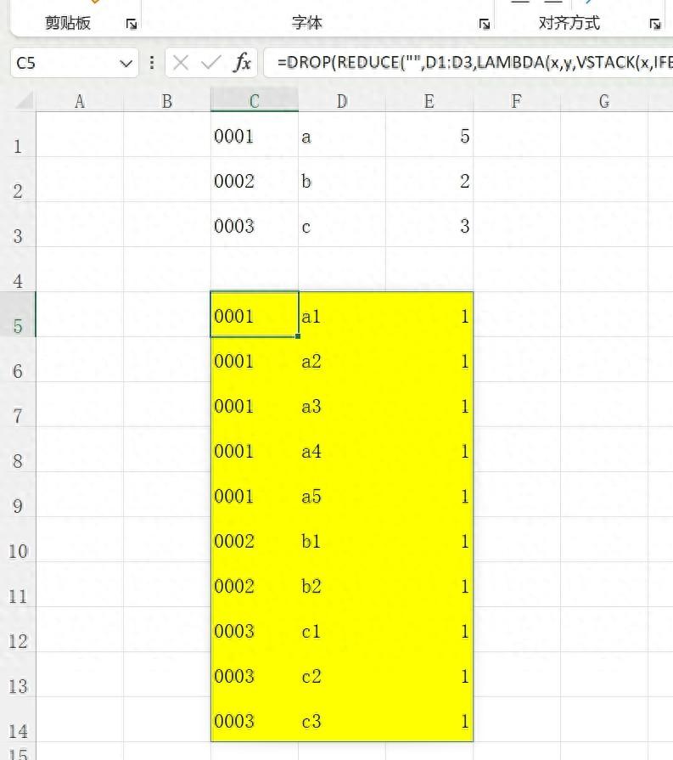Select row 1 header
The width and height of the screenshot is (673, 760).
tap(18, 134)
